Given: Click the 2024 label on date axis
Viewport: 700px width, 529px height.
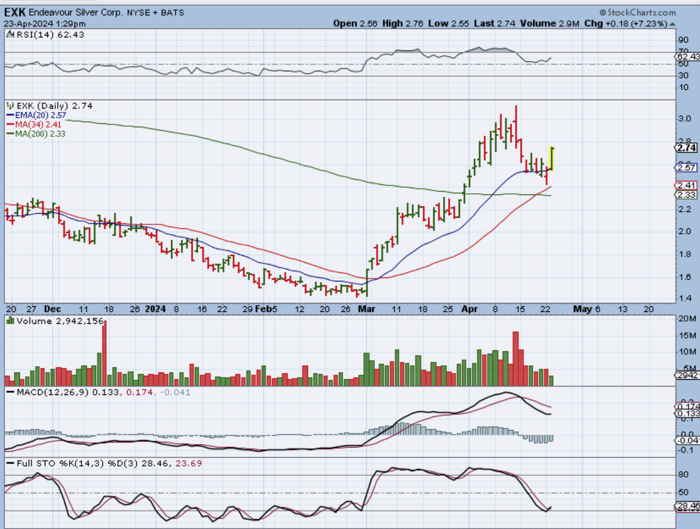Looking at the screenshot, I should (155, 309).
